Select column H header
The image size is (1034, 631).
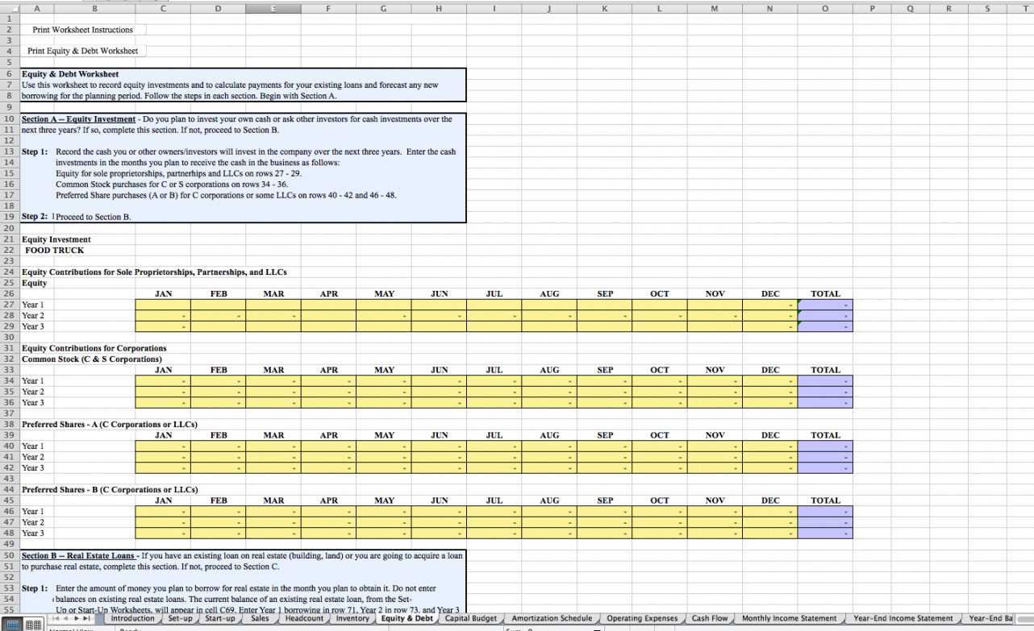438,8
